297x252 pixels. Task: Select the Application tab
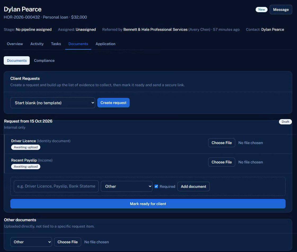pos(105,44)
